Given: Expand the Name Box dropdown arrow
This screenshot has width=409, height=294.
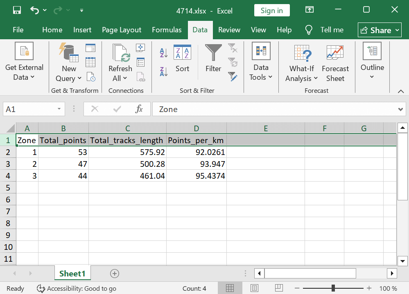Looking at the screenshot, I should pyautogui.click(x=59, y=109).
